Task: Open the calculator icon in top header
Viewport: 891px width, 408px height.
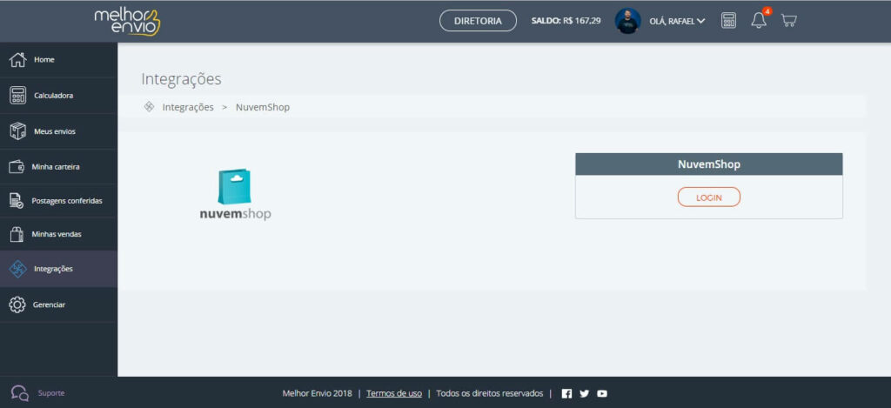Action: 728,21
